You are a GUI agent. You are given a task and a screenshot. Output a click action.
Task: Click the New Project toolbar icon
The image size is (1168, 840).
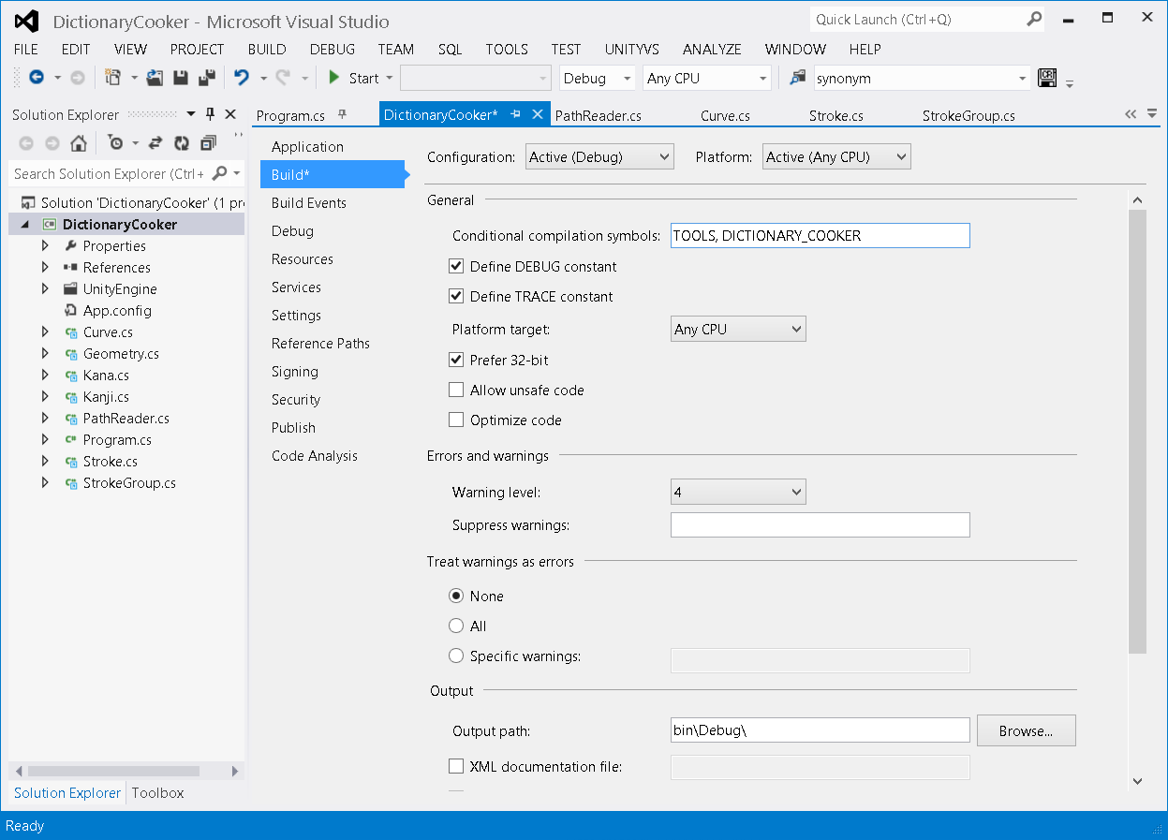click(113, 78)
